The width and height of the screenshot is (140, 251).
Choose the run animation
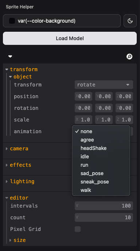click(x=101, y=165)
